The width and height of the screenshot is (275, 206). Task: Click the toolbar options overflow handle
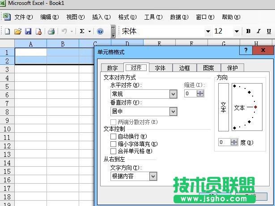click(113, 31)
